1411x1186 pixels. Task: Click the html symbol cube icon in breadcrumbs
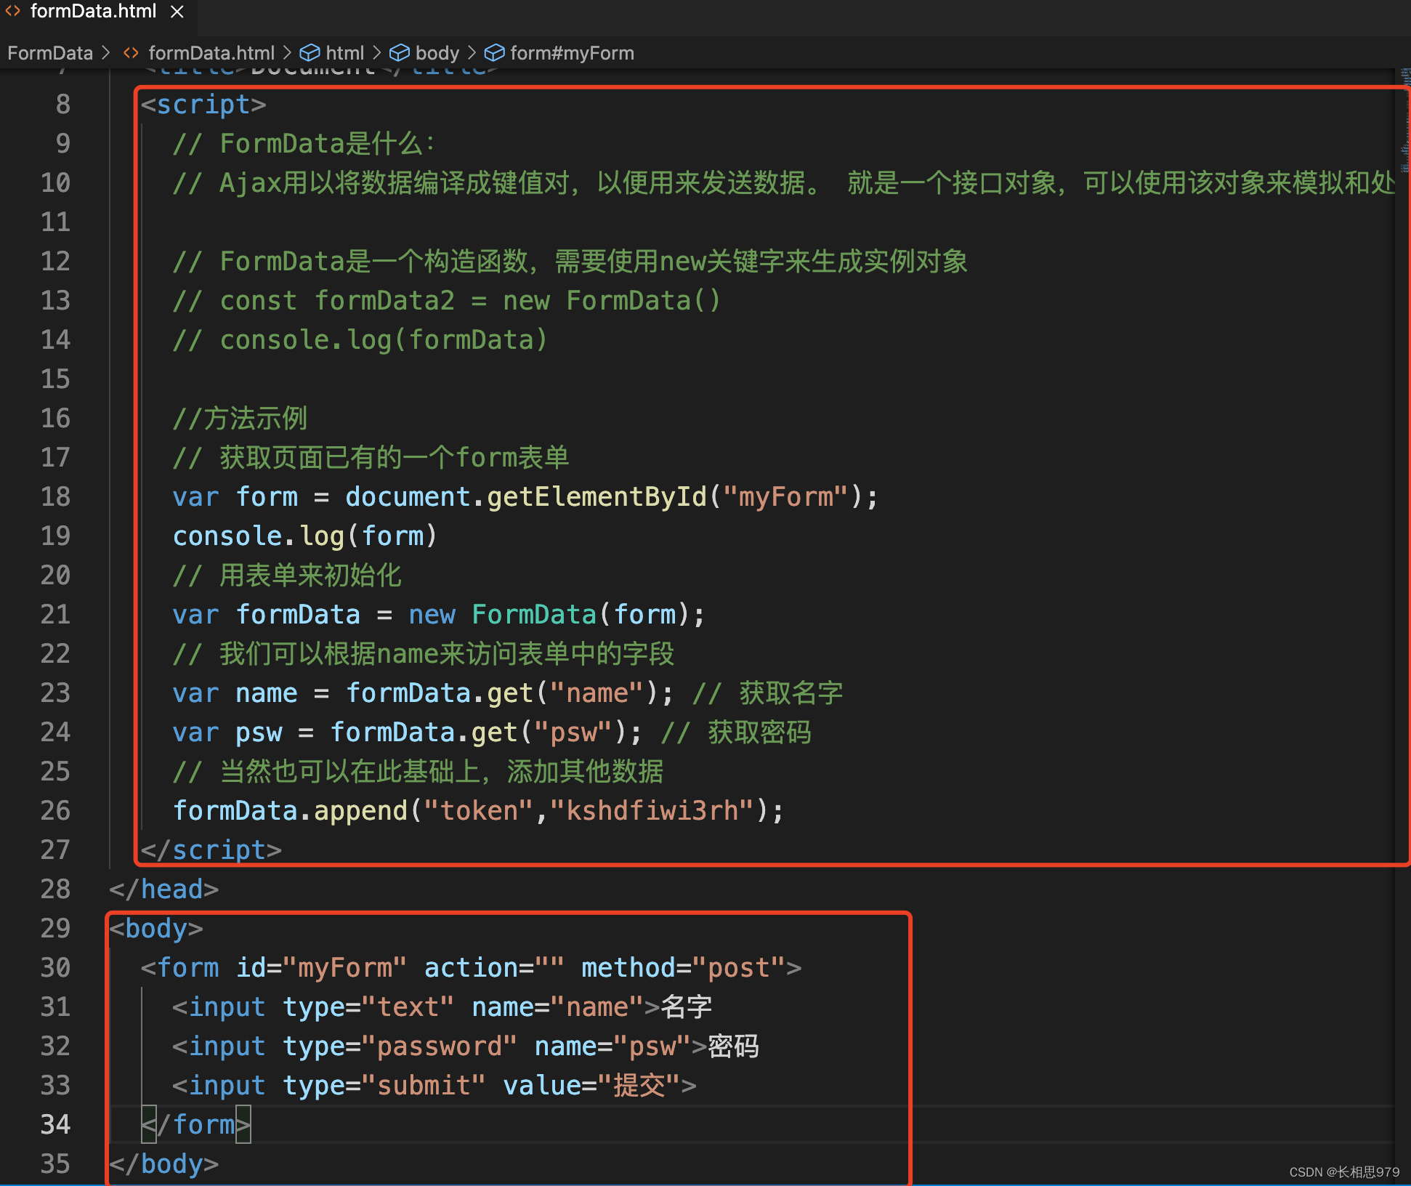click(310, 53)
